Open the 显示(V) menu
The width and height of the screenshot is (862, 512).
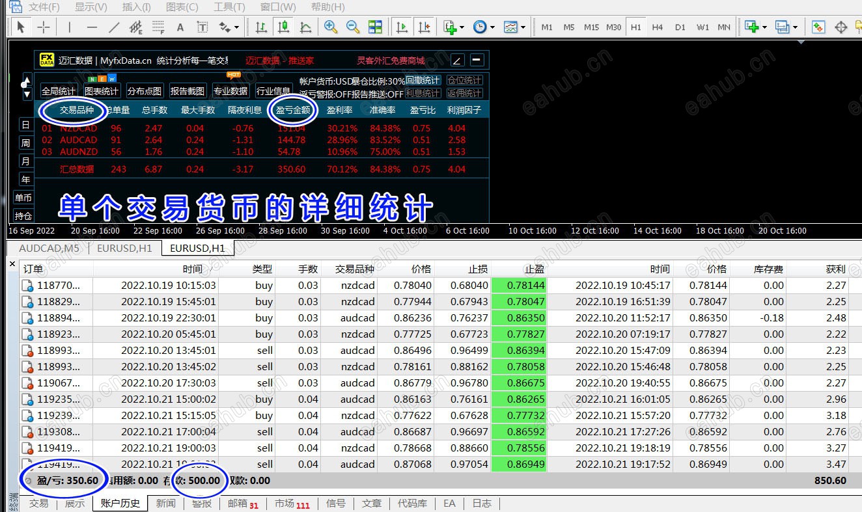click(91, 7)
